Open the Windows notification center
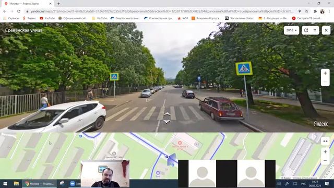The image size is (334, 188). 327,183
